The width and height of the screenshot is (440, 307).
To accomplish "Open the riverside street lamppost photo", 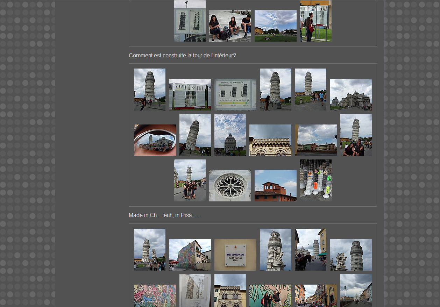I will click(x=356, y=291).
